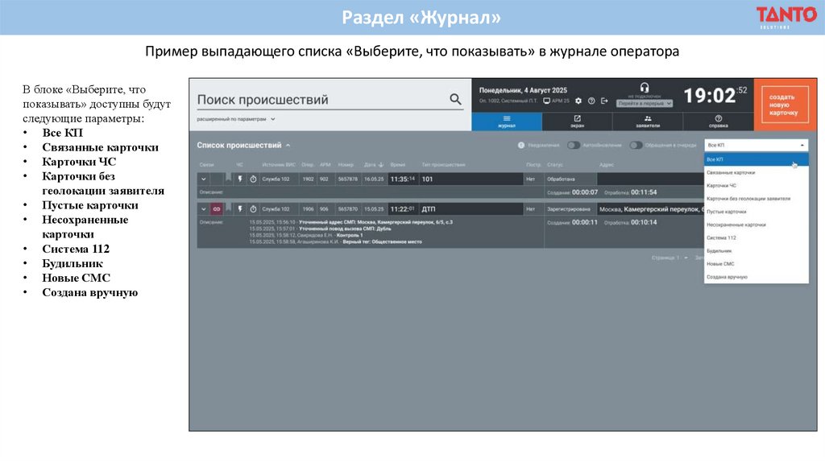The image size is (825, 462).
Task: Choose Новые СМС filter option
Action: click(756, 264)
